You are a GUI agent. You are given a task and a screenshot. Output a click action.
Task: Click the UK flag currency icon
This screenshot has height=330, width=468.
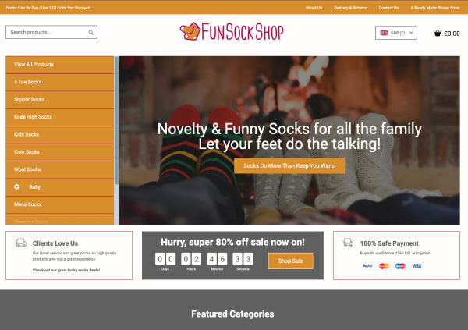point(384,33)
